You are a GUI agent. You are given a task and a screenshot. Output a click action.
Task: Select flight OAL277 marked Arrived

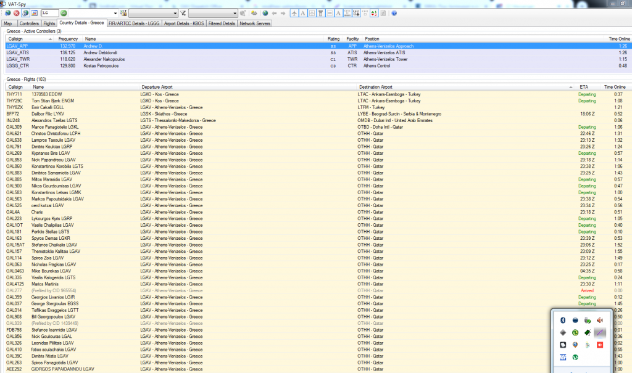[x=318, y=290]
